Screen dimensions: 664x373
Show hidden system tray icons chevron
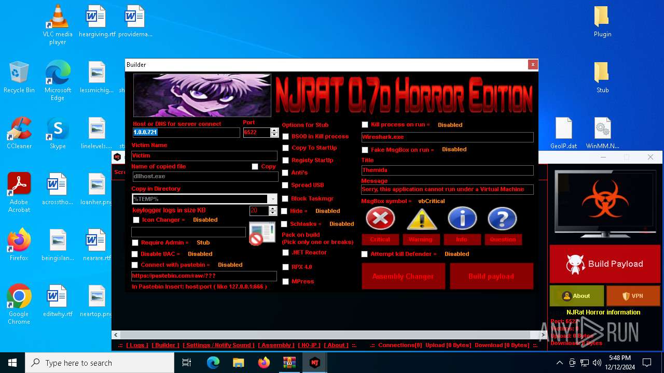(x=559, y=363)
